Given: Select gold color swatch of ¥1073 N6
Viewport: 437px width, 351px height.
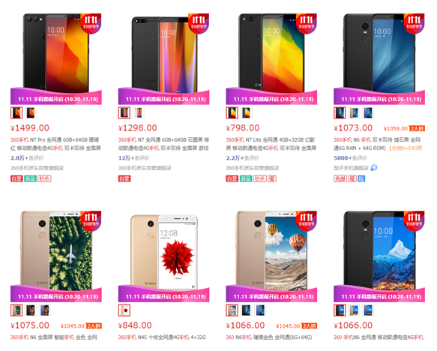Looking at the screenshot, I should pyautogui.click(x=354, y=113).
